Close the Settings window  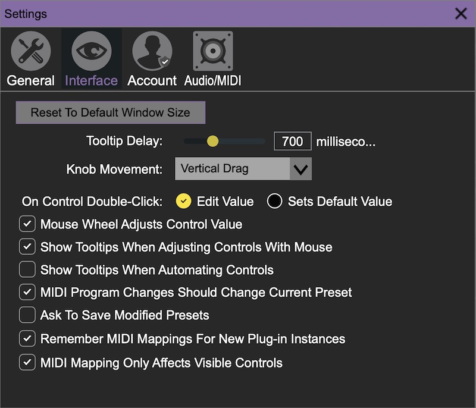click(x=461, y=14)
